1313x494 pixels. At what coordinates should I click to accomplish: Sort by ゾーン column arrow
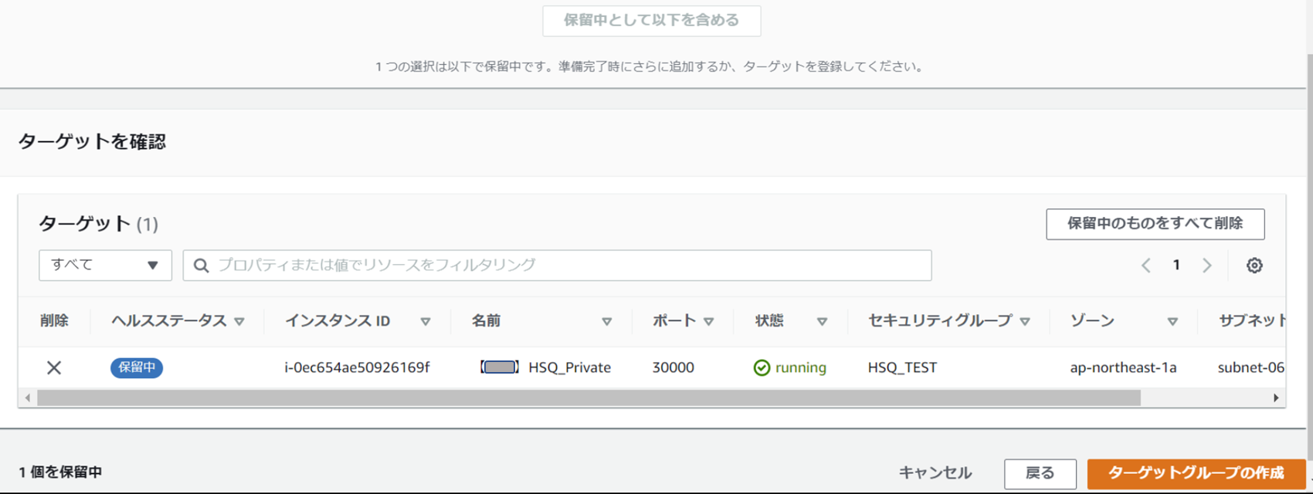coord(1172,321)
